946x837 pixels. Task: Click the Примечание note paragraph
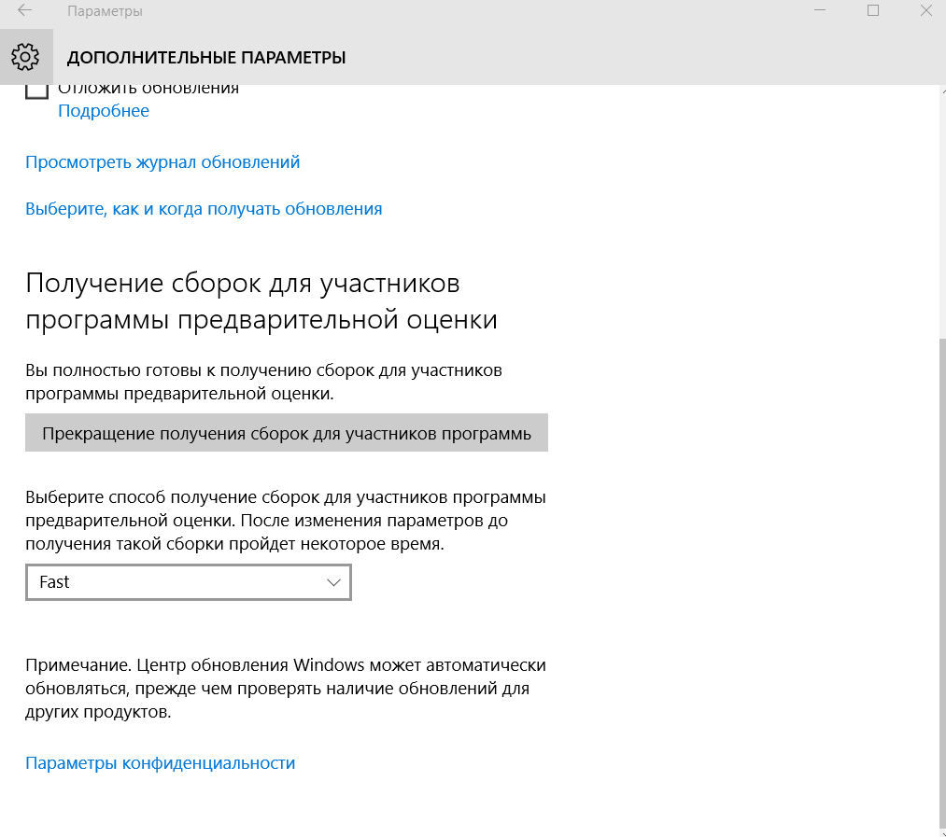pos(285,689)
